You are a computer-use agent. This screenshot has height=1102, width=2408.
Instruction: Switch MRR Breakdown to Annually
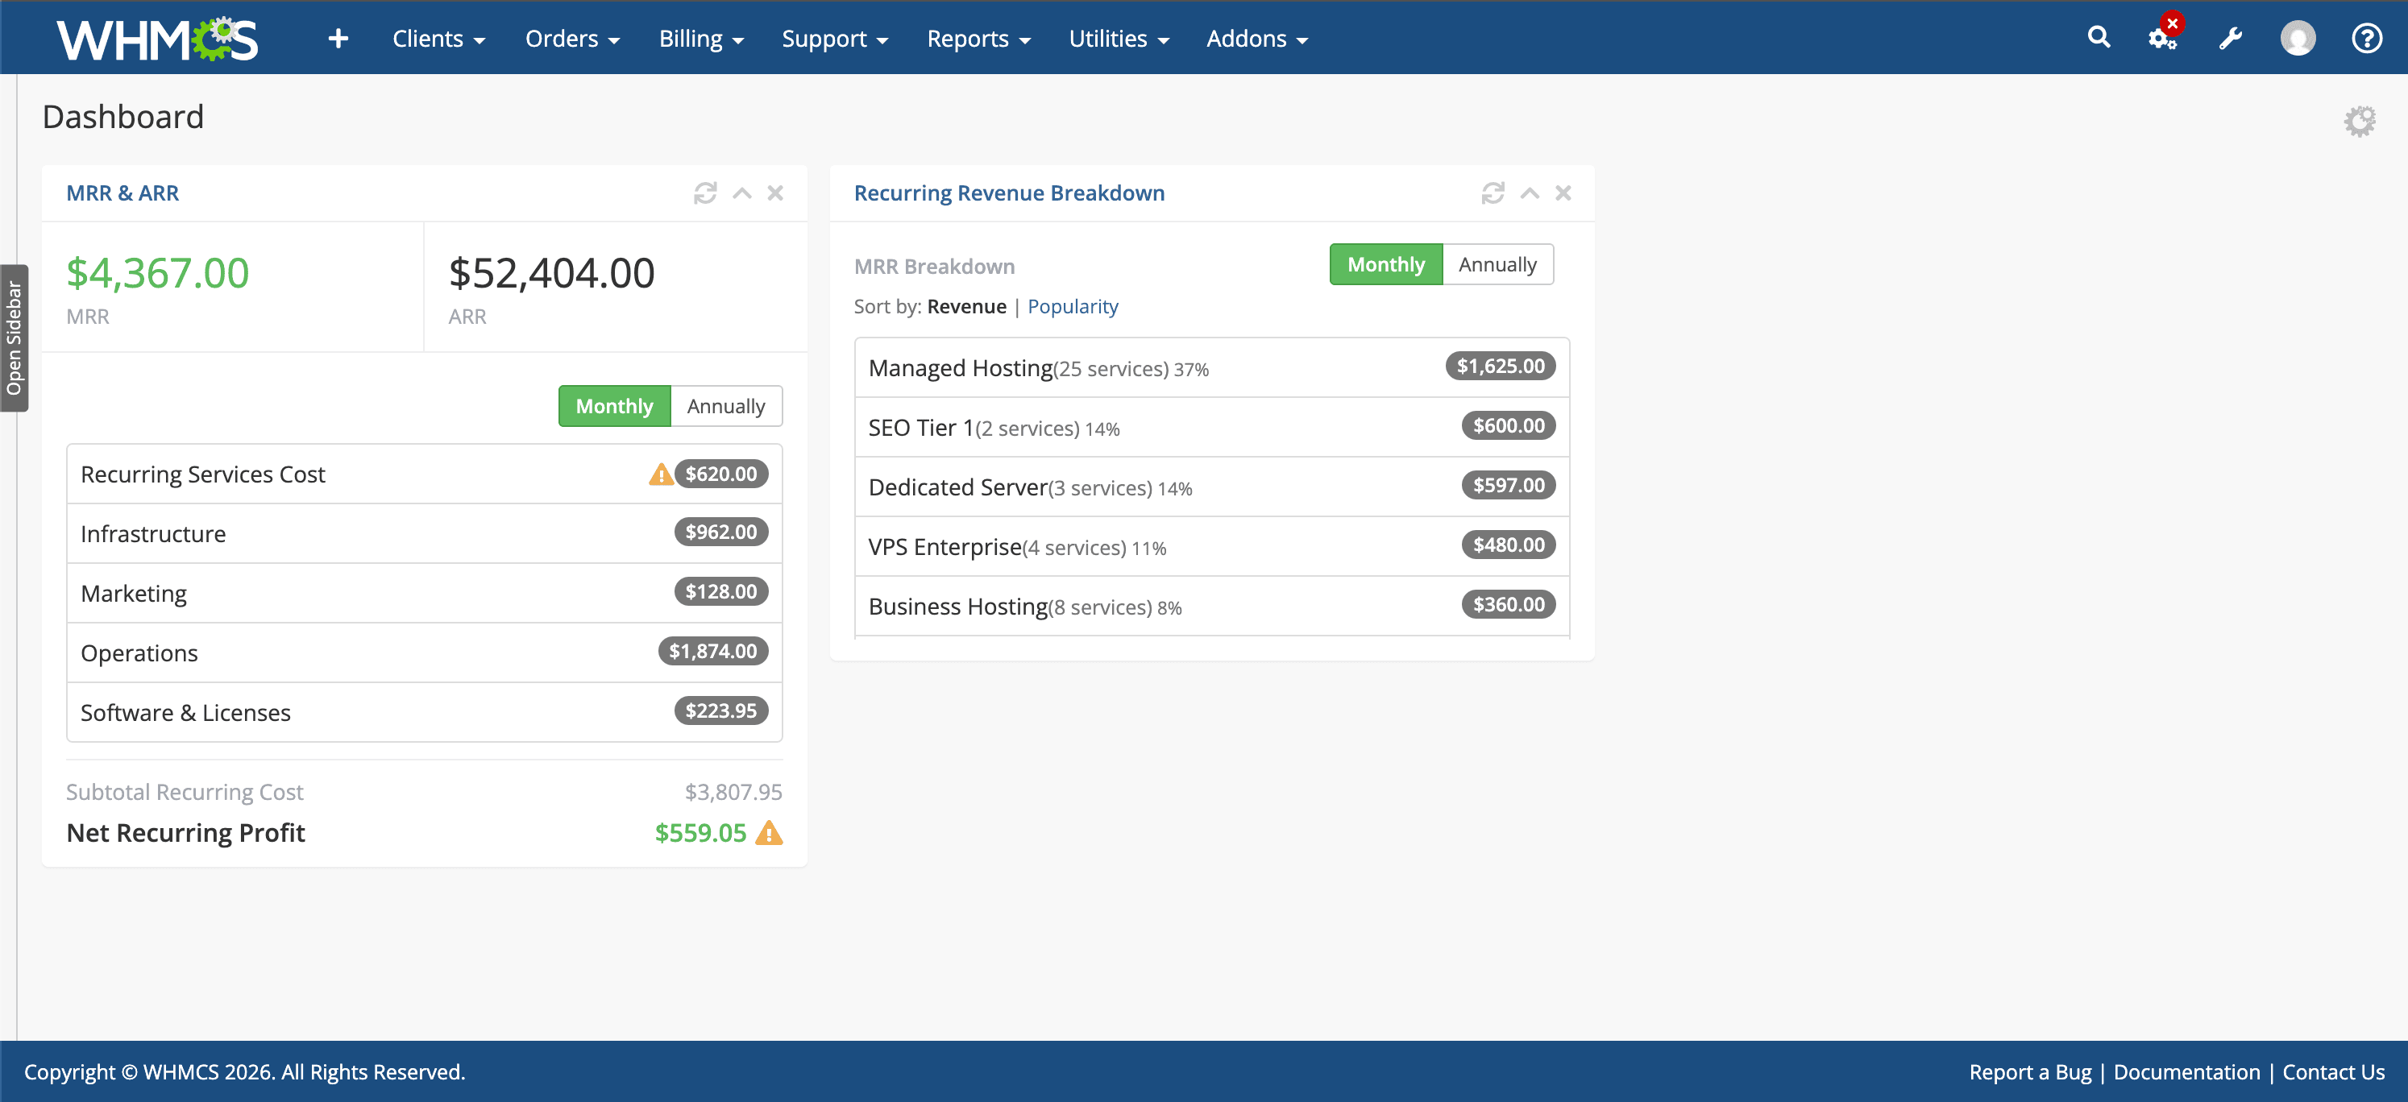pos(1497,264)
